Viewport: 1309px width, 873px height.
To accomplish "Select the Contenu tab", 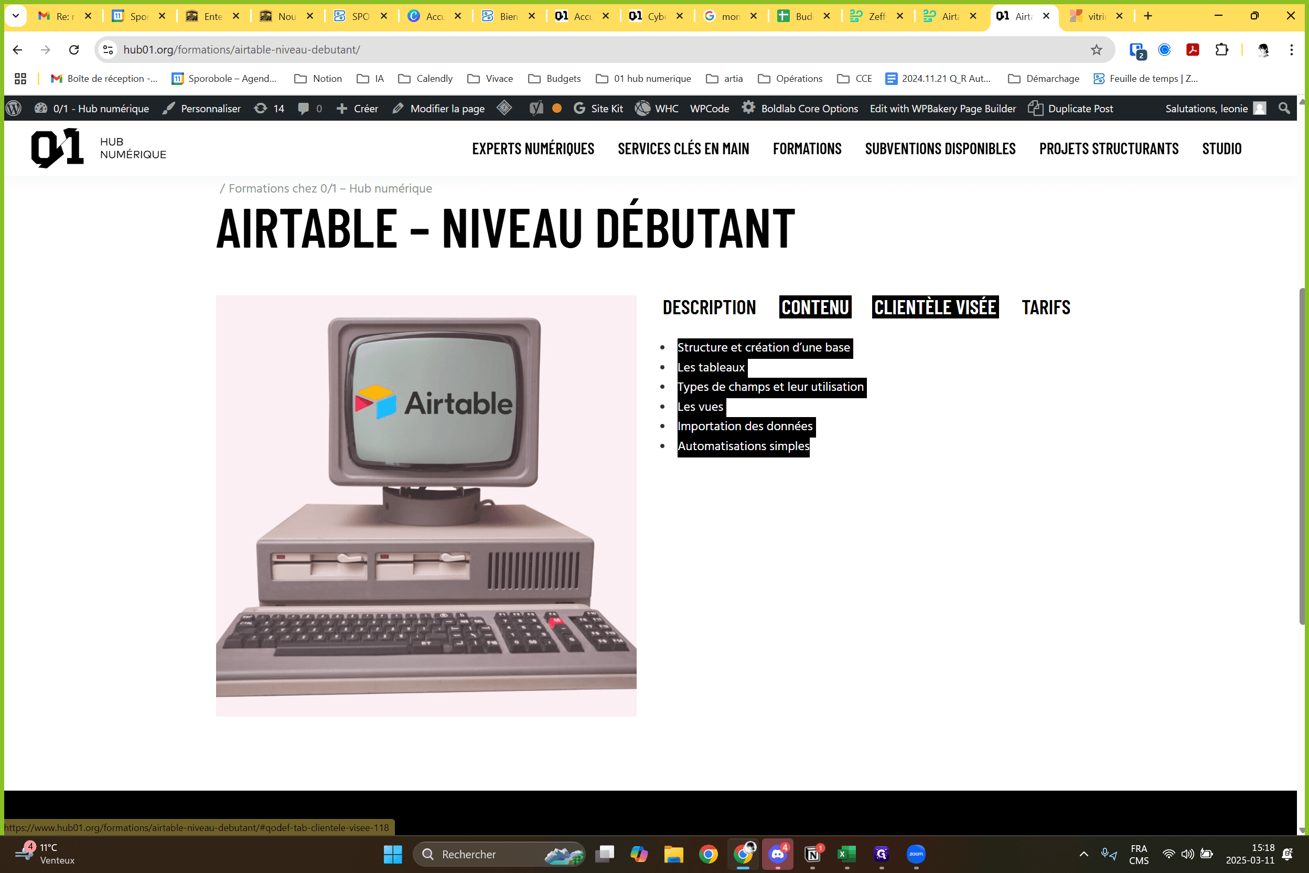I will (816, 307).
